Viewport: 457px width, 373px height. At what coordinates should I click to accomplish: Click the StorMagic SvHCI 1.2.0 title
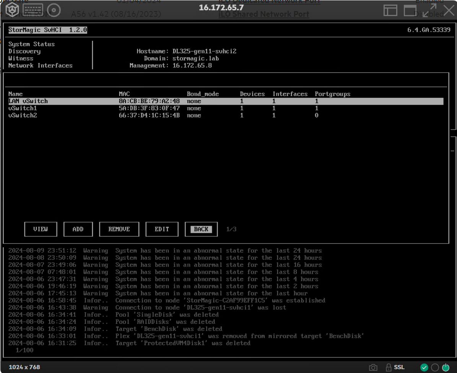[x=47, y=30]
